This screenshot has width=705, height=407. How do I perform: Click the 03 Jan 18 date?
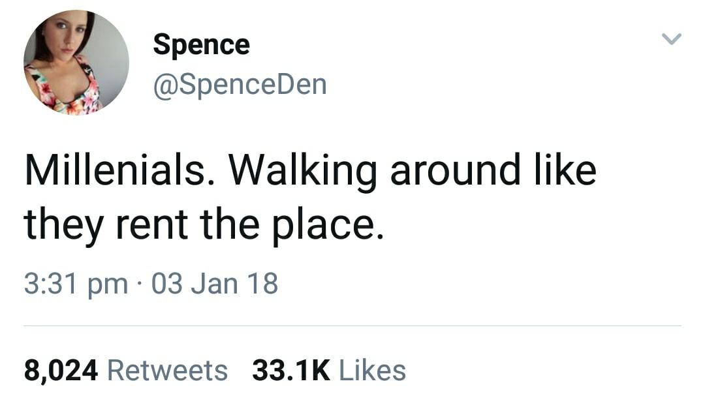214,284
